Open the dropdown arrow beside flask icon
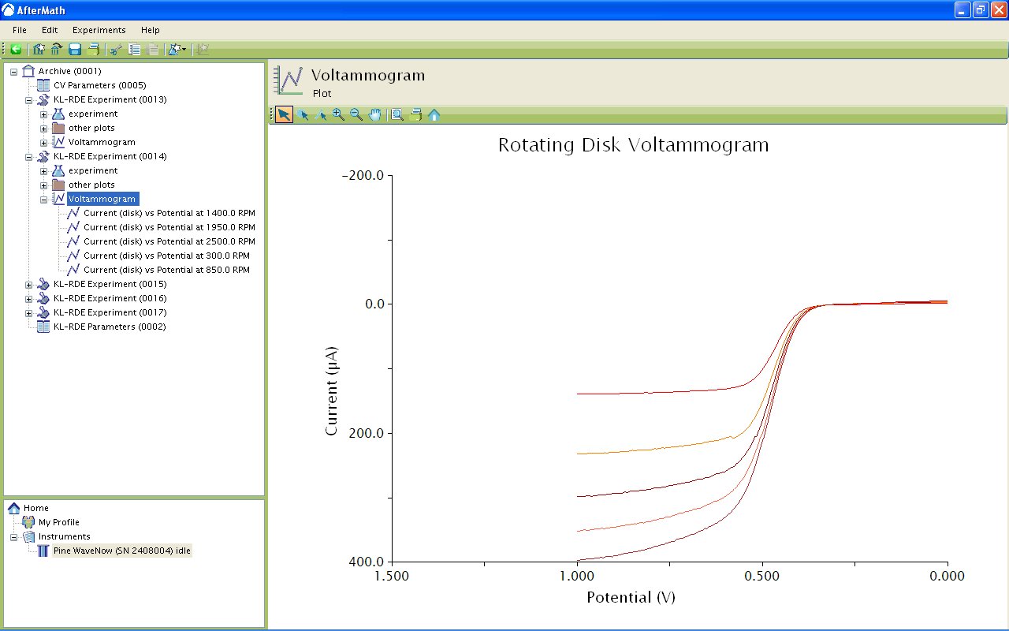This screenshot has width=1009, height=631. (184, 50)
